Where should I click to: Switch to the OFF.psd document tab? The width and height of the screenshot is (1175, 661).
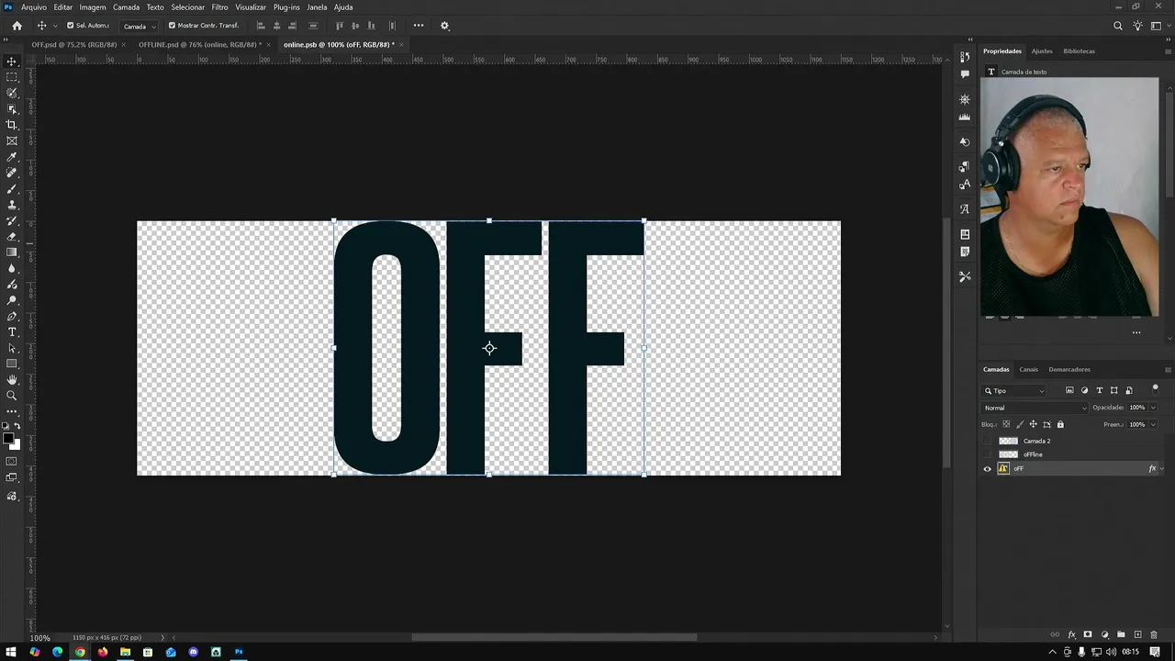pyautogui.click(x=74, y=44)
